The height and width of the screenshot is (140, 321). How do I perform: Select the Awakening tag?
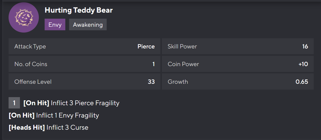[88, 25]
